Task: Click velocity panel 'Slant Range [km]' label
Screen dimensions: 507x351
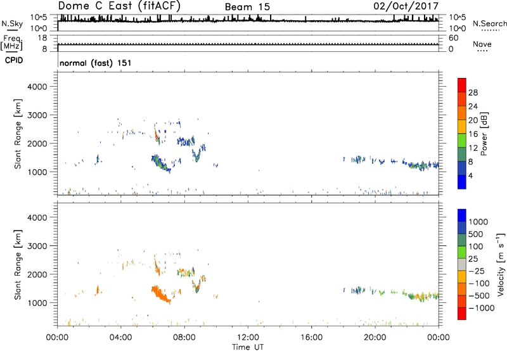Action: coord(18,265)
